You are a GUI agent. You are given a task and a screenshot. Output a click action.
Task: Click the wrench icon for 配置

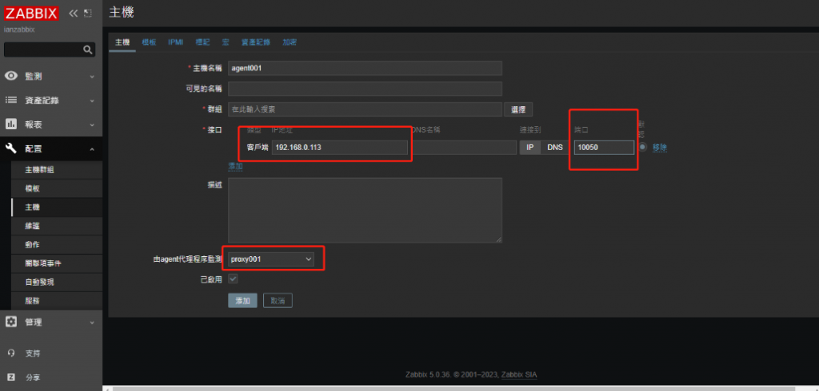coord(11,149)
